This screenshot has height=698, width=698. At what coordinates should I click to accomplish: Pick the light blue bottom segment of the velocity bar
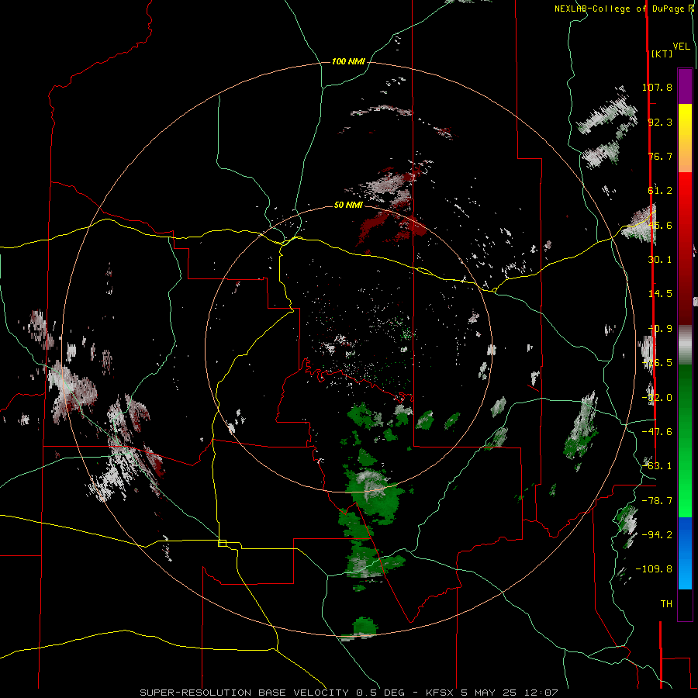tap(685, 574)
